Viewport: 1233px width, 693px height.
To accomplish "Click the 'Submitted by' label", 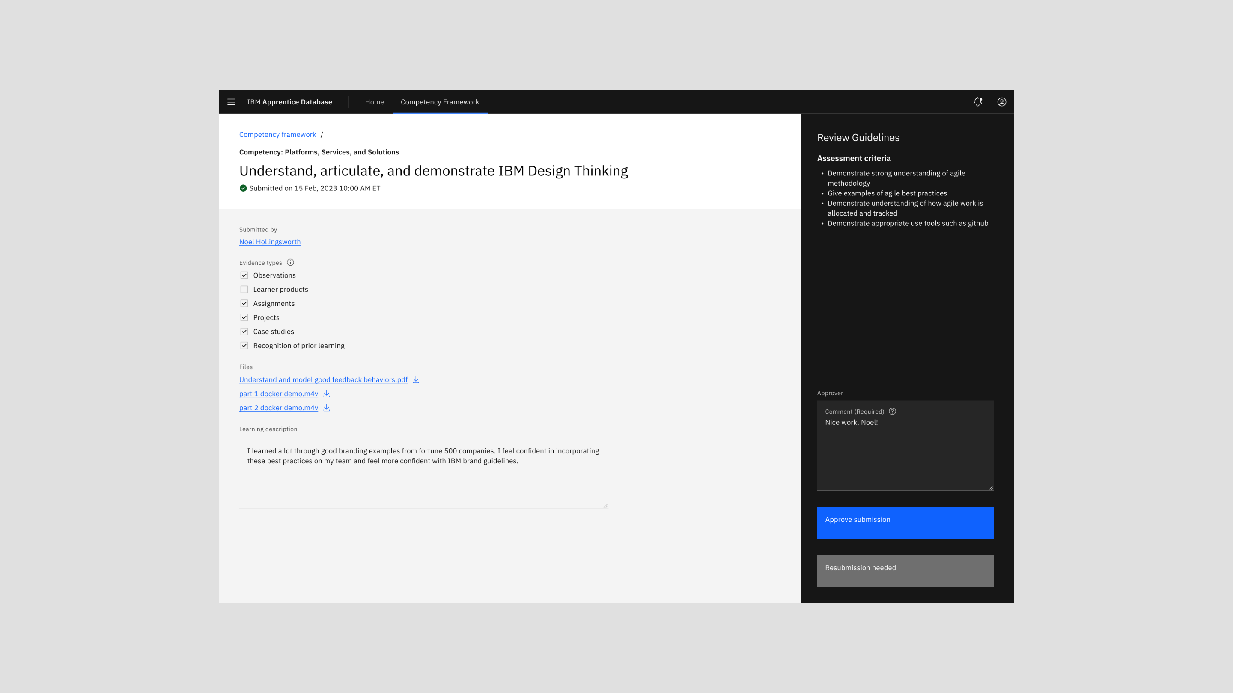I will coord(258,230).
